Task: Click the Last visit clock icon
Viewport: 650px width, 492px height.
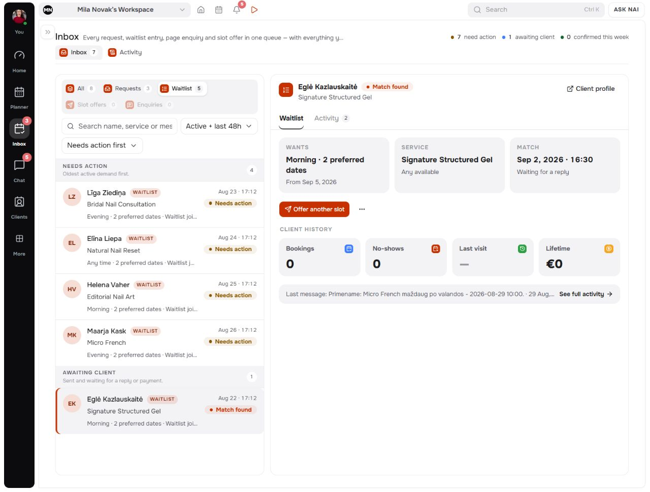Action: [x=522, y=249]
